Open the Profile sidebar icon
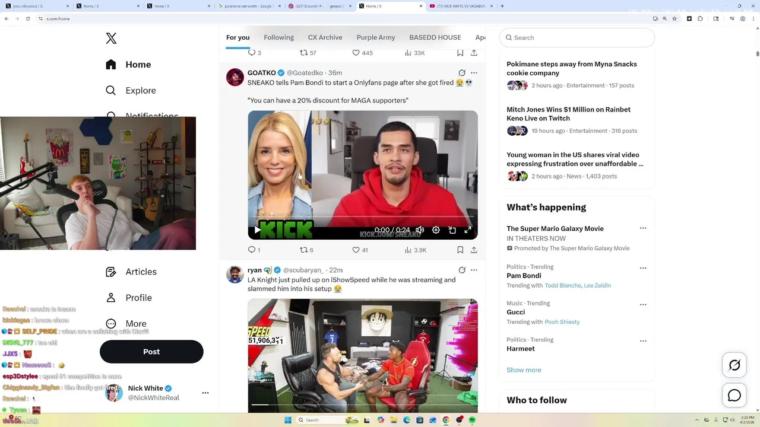Image resolution: width=760 pixels, height=427 pixels. point(111,298)
